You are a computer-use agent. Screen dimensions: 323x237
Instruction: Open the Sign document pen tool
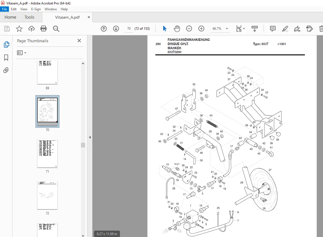pyautogui.click(x=297, y=29)
